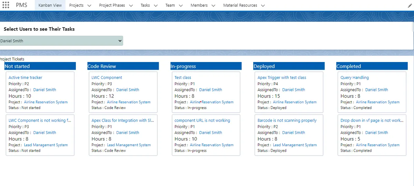Click the In-progress column header
The width and height of the screenshot is (414, 186).
pyautogui.click(x=206, y=66)
